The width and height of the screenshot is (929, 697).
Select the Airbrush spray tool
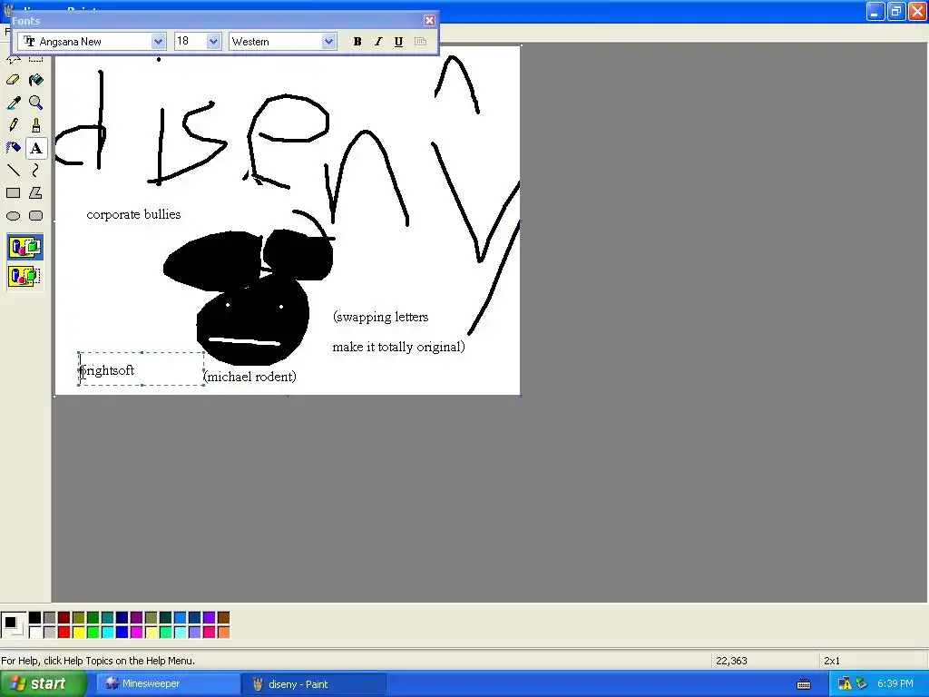[13, 148]
